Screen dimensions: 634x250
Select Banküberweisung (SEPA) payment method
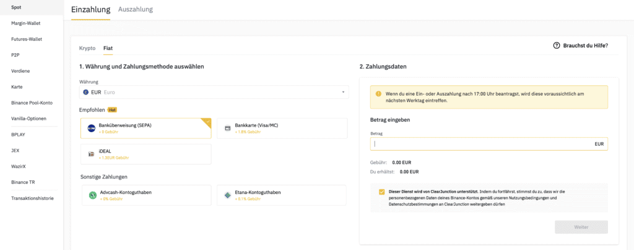coord(146,128)
